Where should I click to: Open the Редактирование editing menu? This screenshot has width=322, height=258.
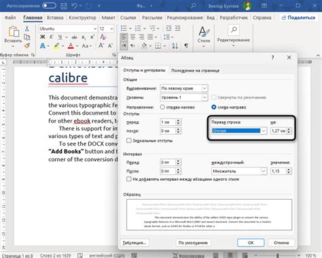[234, 36]
